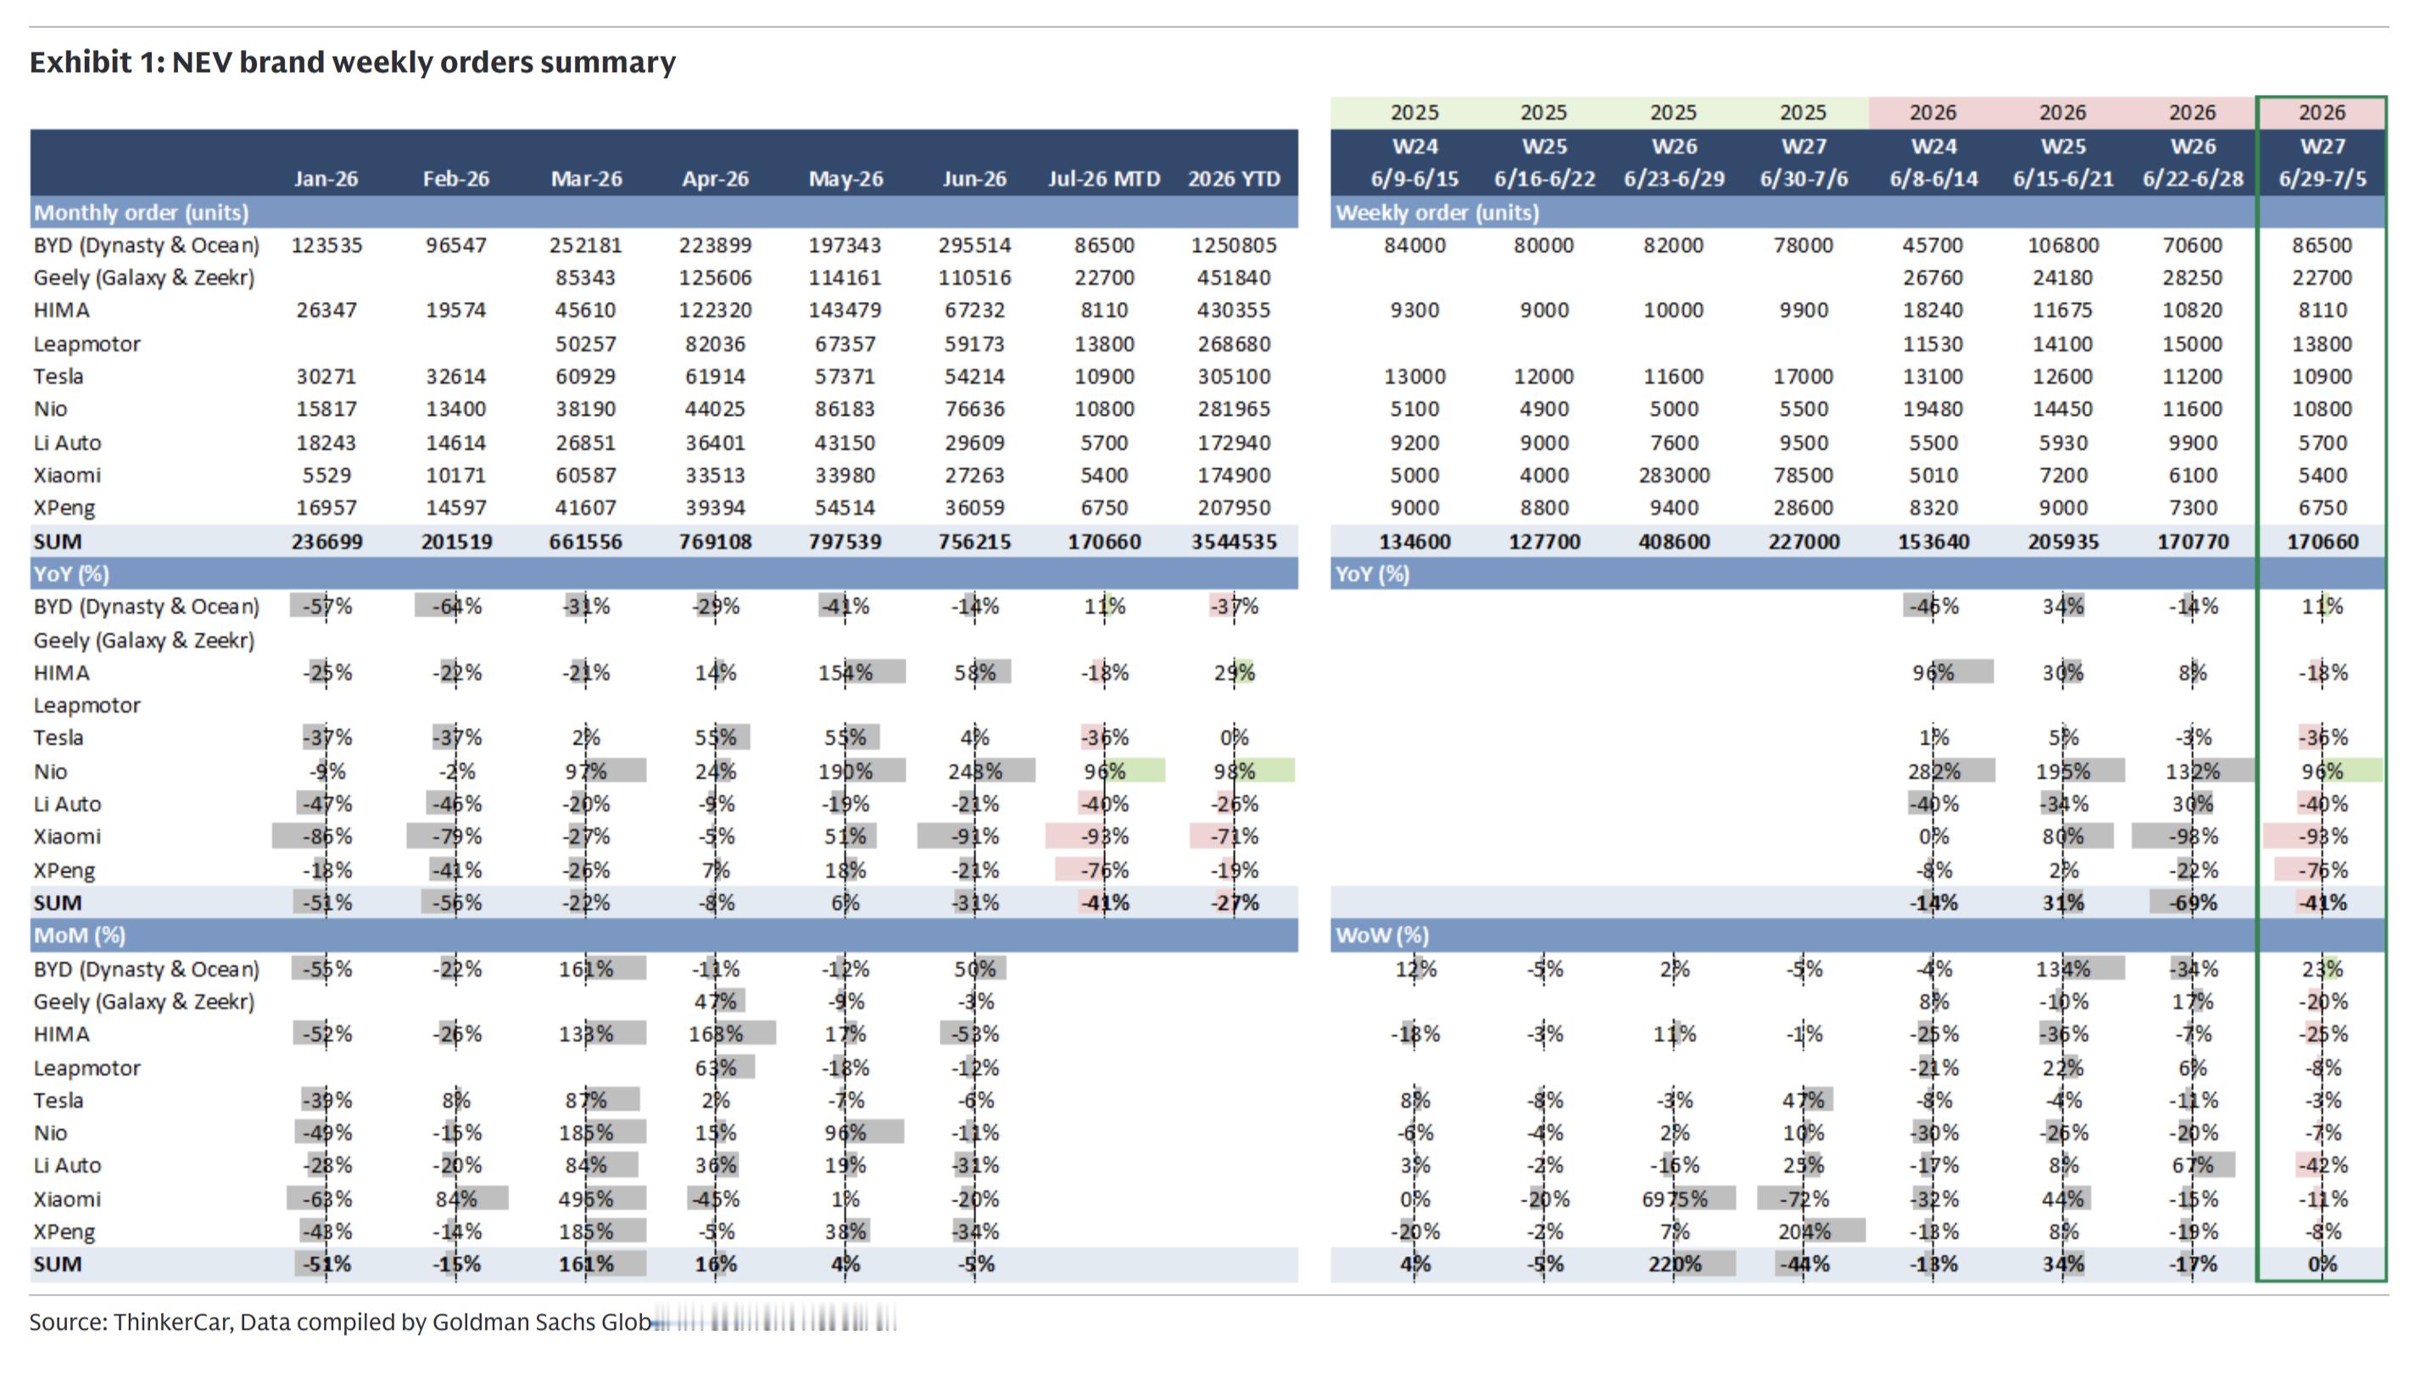The width and height of the screenshot is (2432, 1373).
Task: Select the SUM 2026 YTD total '3544535'
Action: click(1234, 542)
